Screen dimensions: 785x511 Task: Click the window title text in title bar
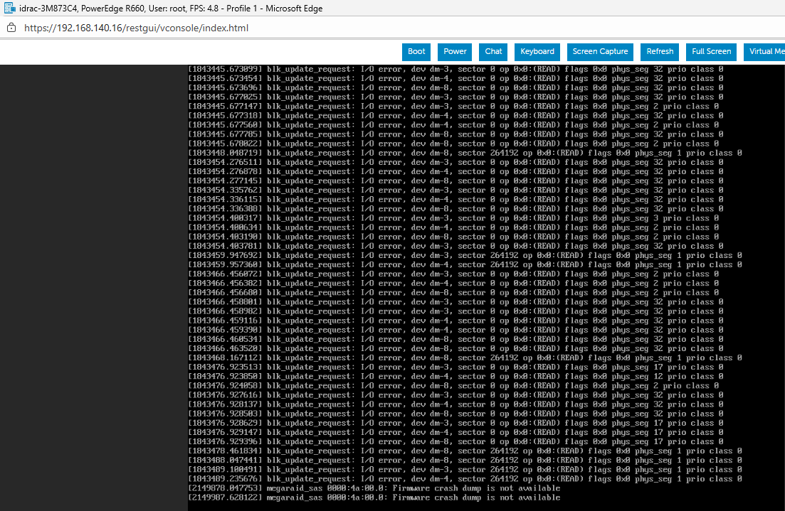point(171,9)
